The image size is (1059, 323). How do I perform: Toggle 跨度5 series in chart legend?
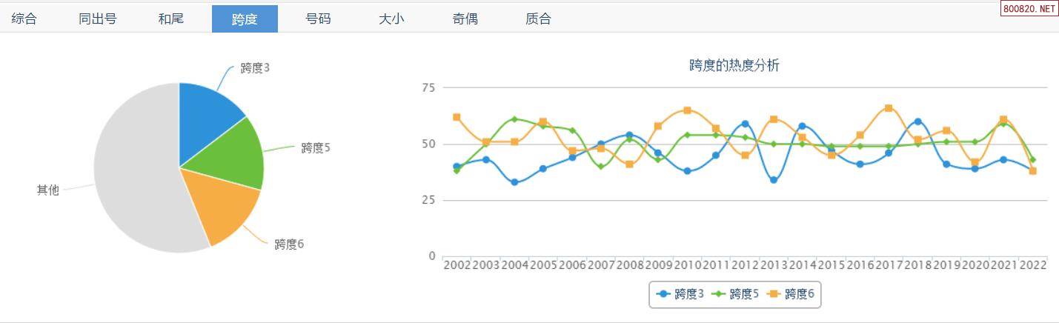(735, 294)
